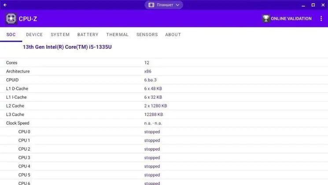This screenshot has width=328, height=185.
Task: Maximize the CPU-Z window
Action: click(x=313, y=5)
